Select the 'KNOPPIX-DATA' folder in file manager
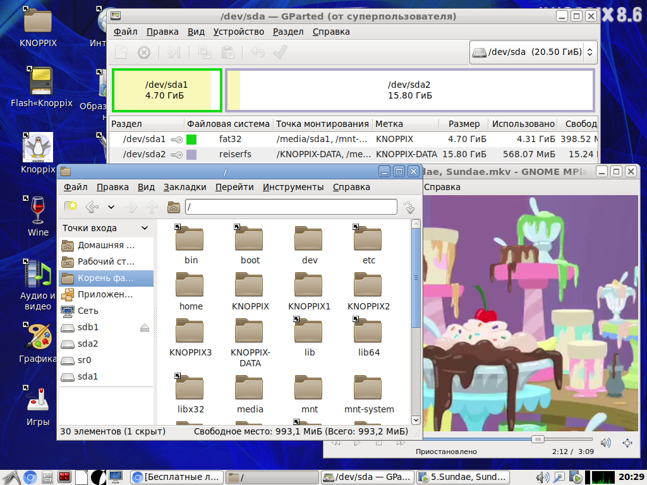647x485 pixels. click(250, 343)
